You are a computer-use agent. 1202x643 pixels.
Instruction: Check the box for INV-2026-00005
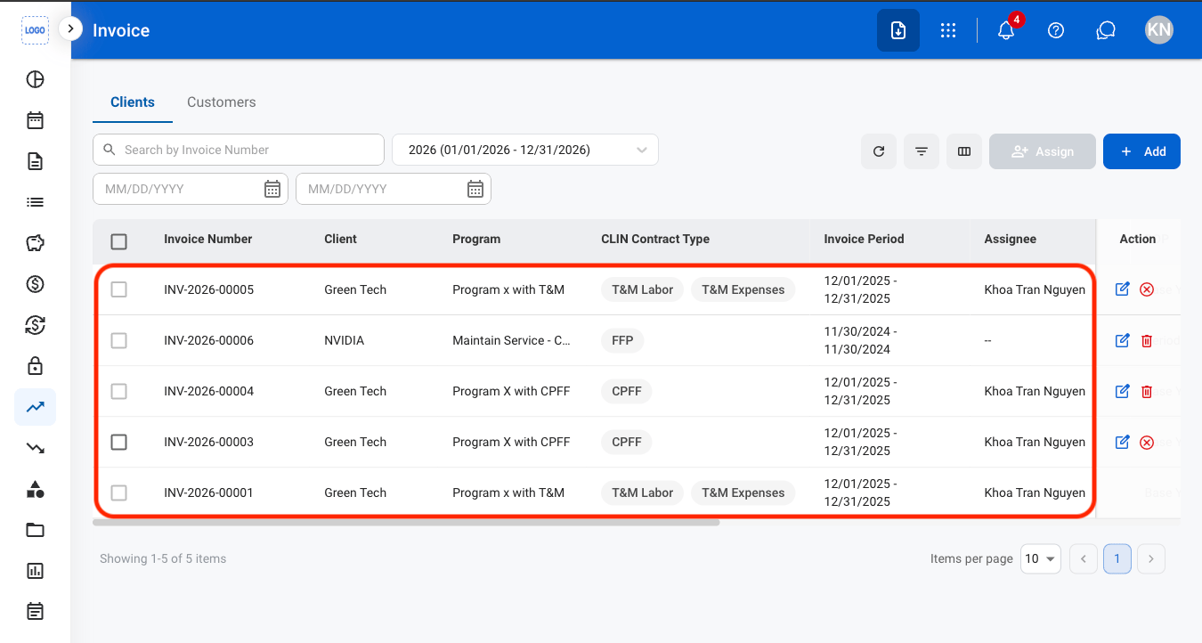point(118,289)
